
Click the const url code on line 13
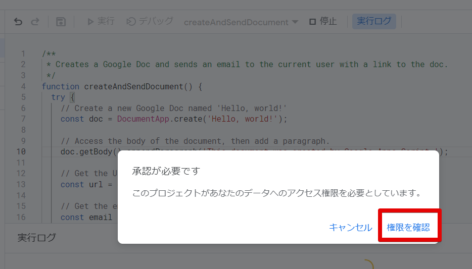[x=86, y=185]
